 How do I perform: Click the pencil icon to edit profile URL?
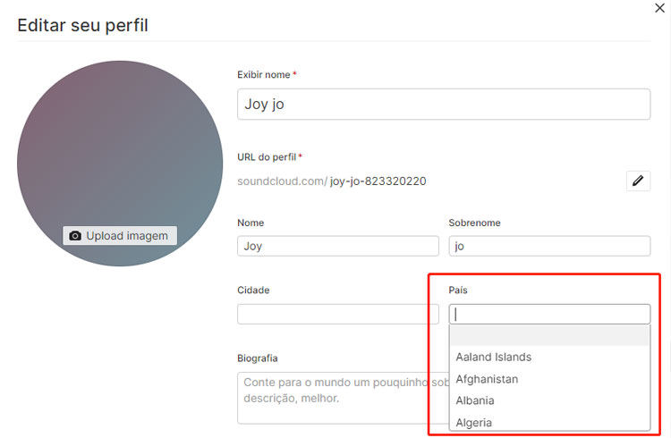(638, 181)
